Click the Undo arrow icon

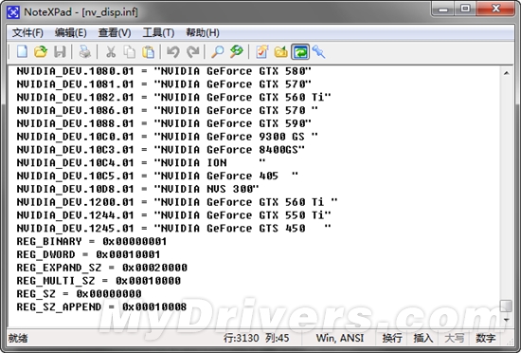(173, 52)
